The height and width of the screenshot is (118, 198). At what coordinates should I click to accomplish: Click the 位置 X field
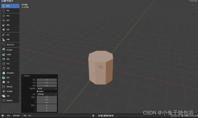pyautogui.click(x=47, y=97)
